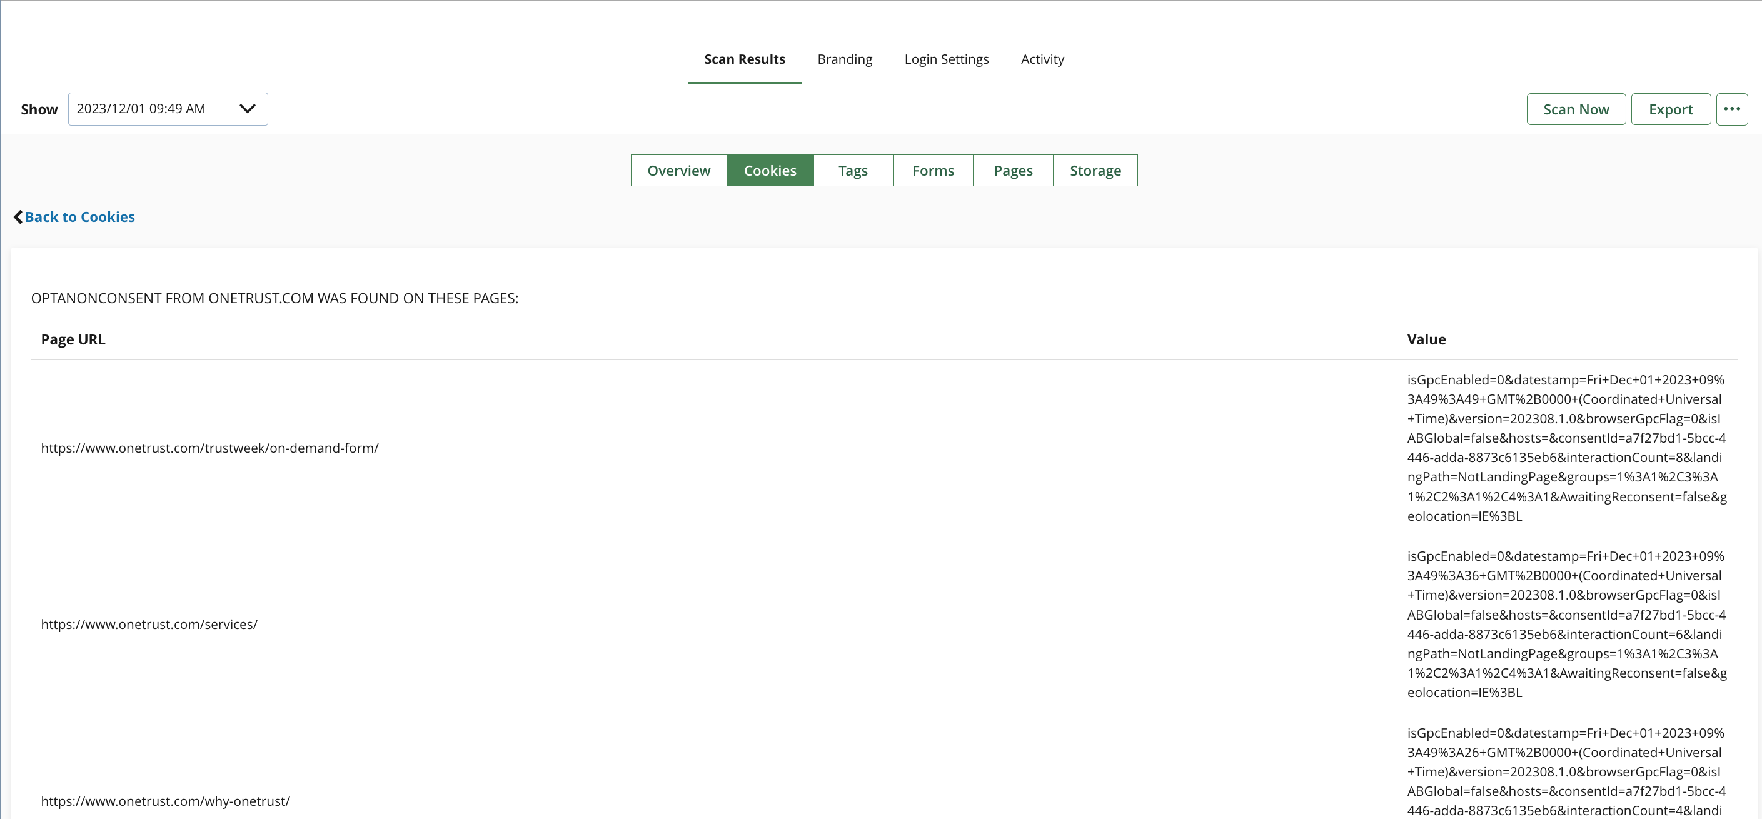Click the Value column header
The image size is (1762, 819).
coord(1427,338)
